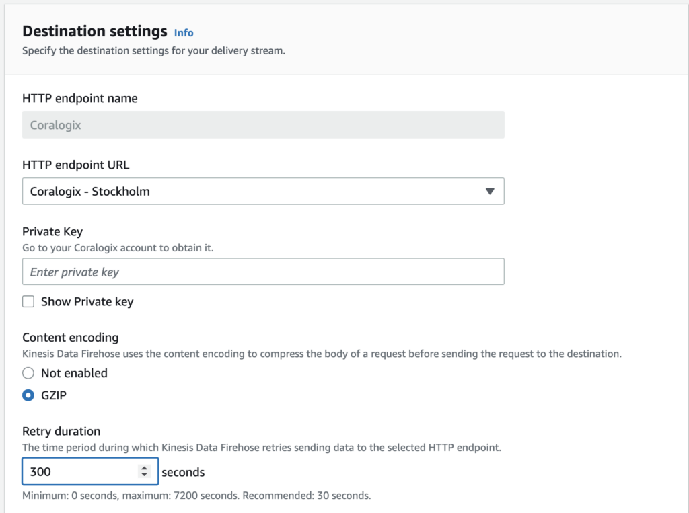Viewport: 689px width, 513px height.
Task: Open the Info link beside Destination settings
Action: pos(184,33)
